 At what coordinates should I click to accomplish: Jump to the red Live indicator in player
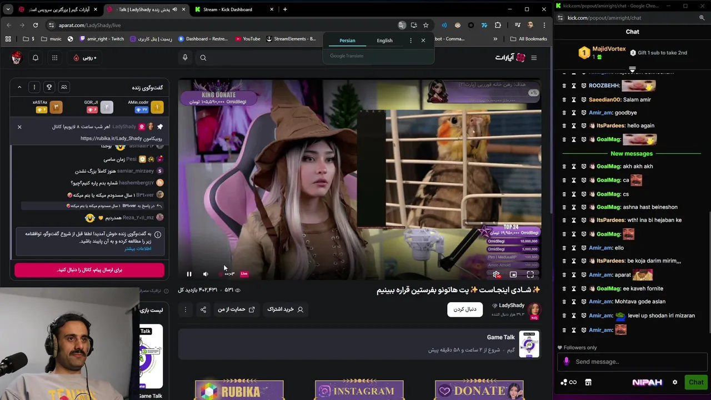244,274
